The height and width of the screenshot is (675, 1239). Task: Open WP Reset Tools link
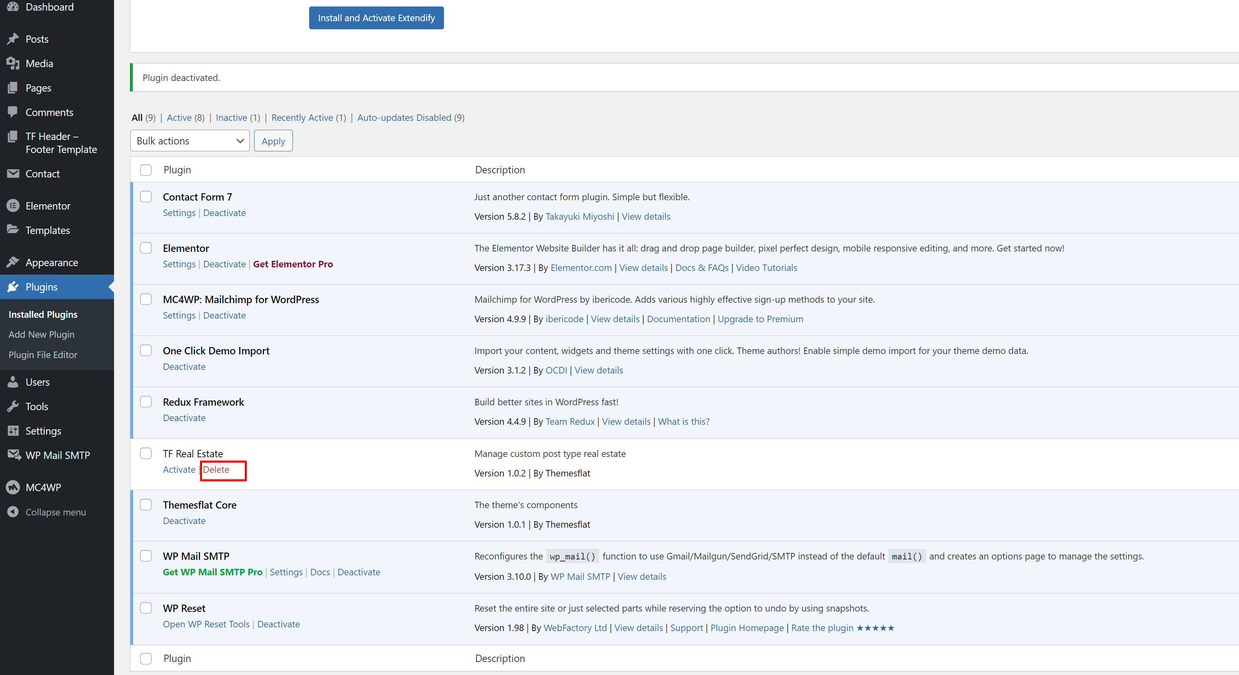206,624
